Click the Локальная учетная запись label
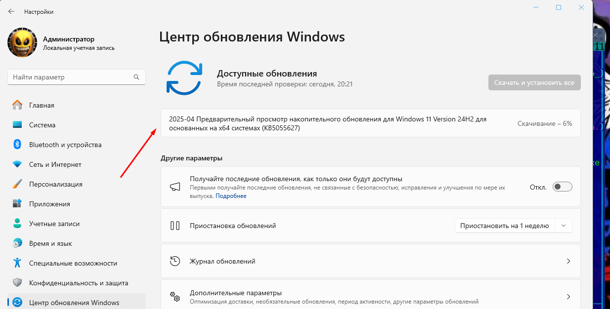Viewport: 610px width, 309px height. point(79,48)
